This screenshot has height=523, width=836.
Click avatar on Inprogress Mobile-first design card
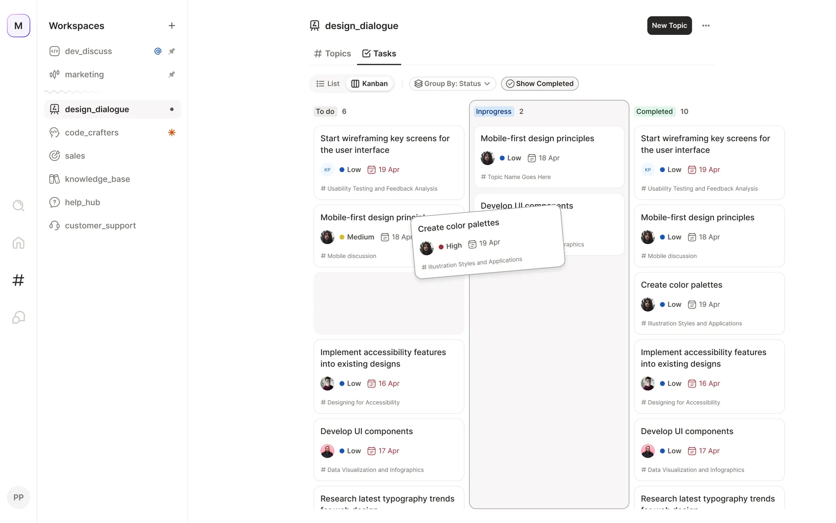tap(487, 158)
